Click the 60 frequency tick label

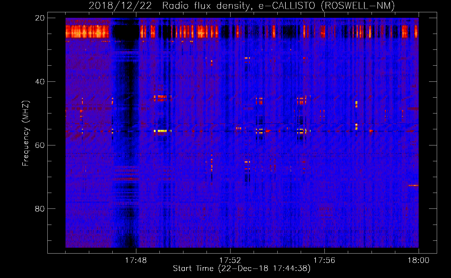(x=40, y=145)
